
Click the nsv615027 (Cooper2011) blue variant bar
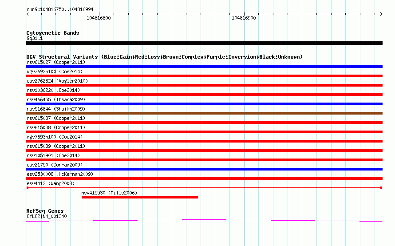pos(204,67)
